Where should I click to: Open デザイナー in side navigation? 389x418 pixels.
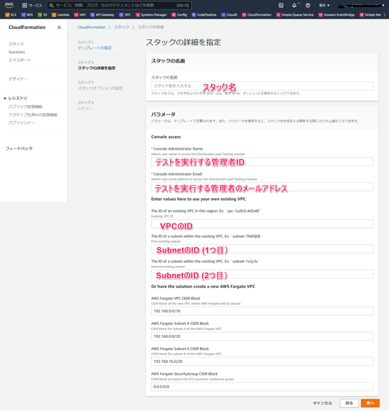18,79
